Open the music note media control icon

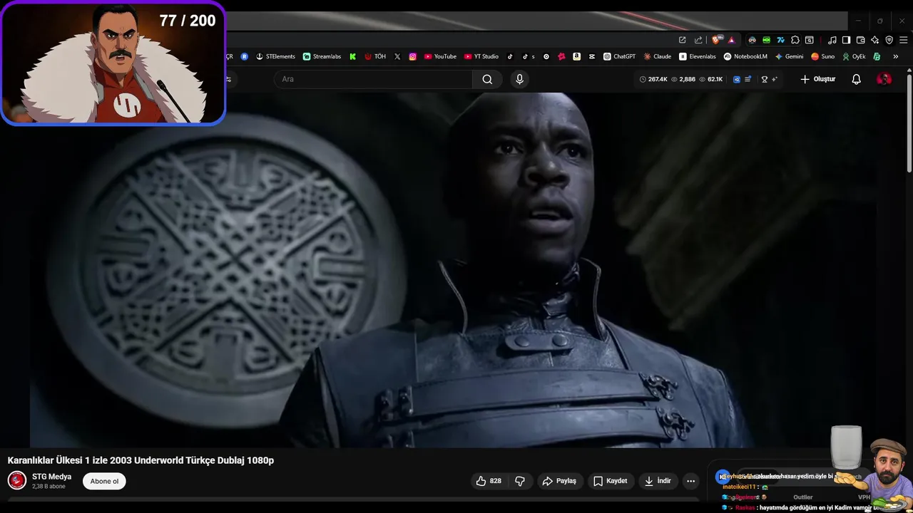[832, 40]
